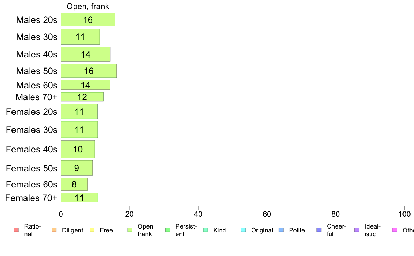
Task: Select the Kind legend swatch
Action: coord(205,230)
